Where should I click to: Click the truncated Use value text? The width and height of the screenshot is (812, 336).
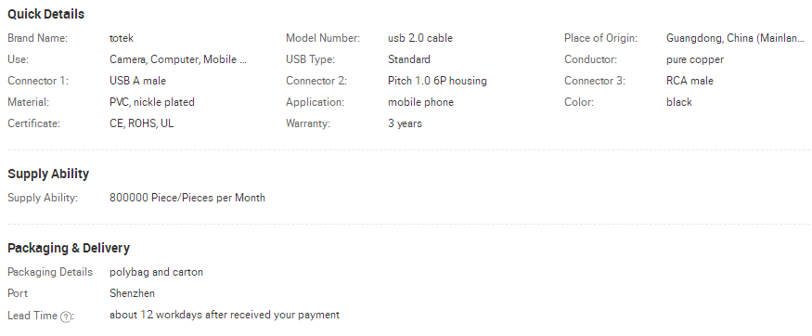178,59
